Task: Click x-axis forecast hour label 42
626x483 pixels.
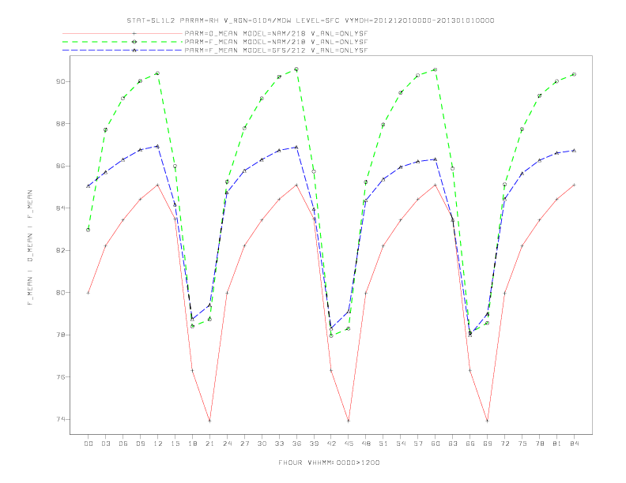Action: tap(331, 444)
